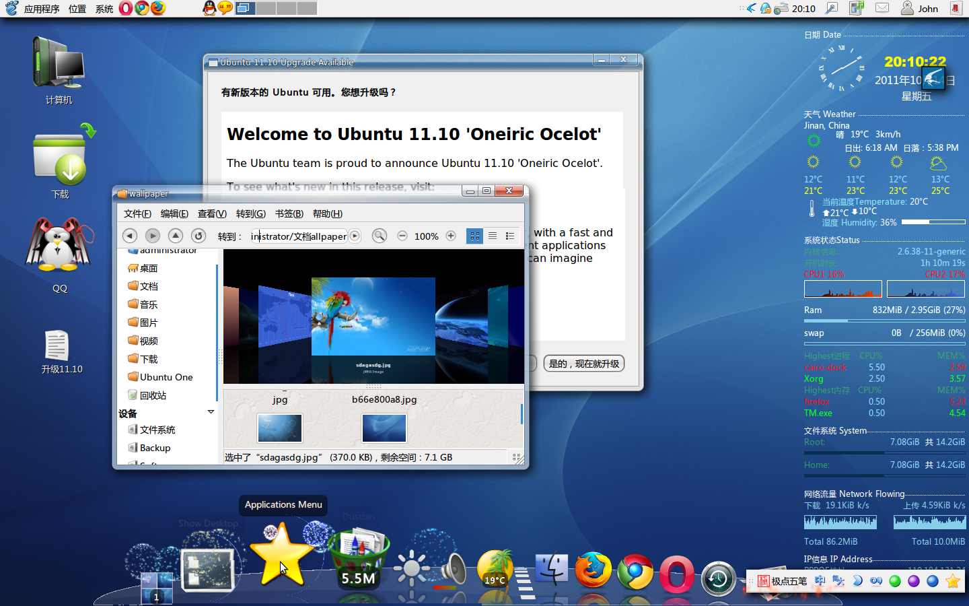Click the blue bird tray icon
The width and height of the screenshot is (969, 606).
coord(751,8)
